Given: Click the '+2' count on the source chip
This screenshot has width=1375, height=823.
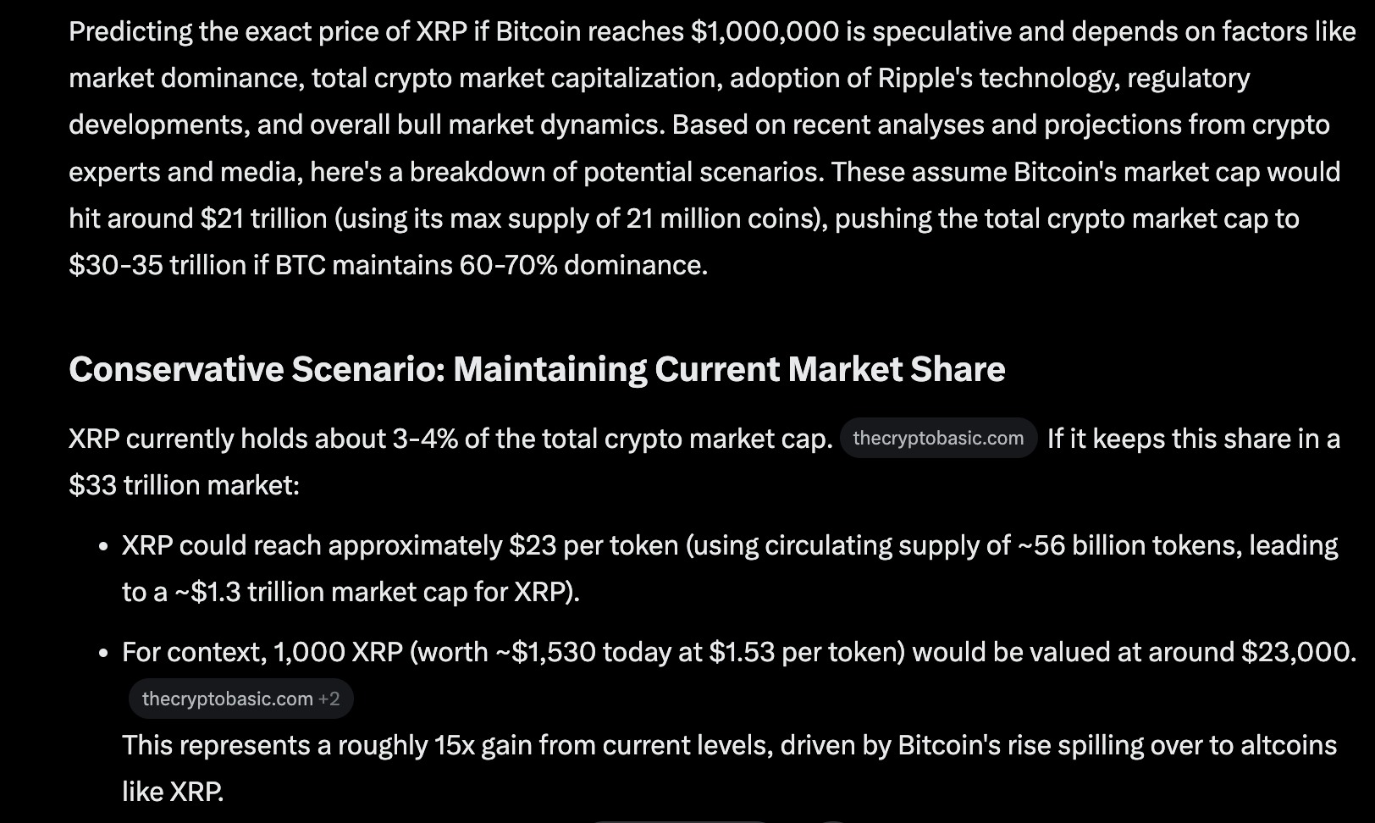Looking at the screenshot, I should (329, 699).
